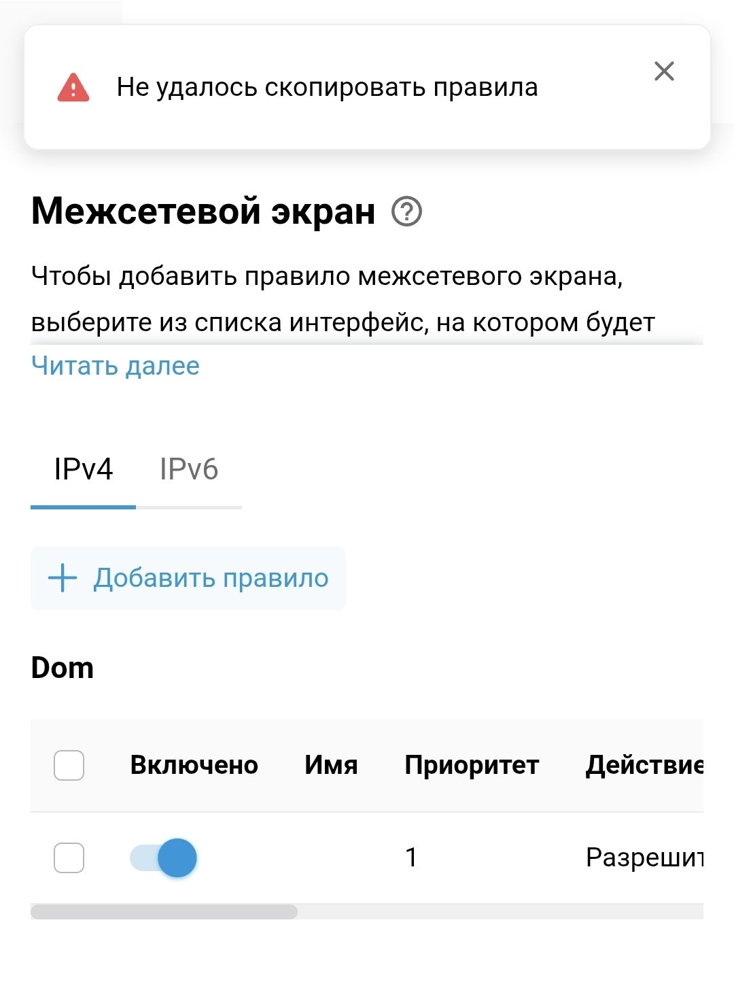Screen dimensions: 734x999
Task: Click the Dom interface heading
Action: click(x=63, y=668)
